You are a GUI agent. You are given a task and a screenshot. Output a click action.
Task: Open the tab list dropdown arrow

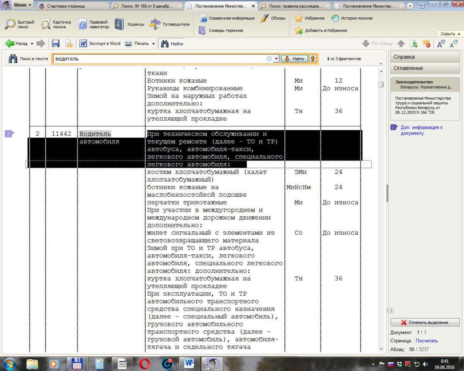pos(410,6)
